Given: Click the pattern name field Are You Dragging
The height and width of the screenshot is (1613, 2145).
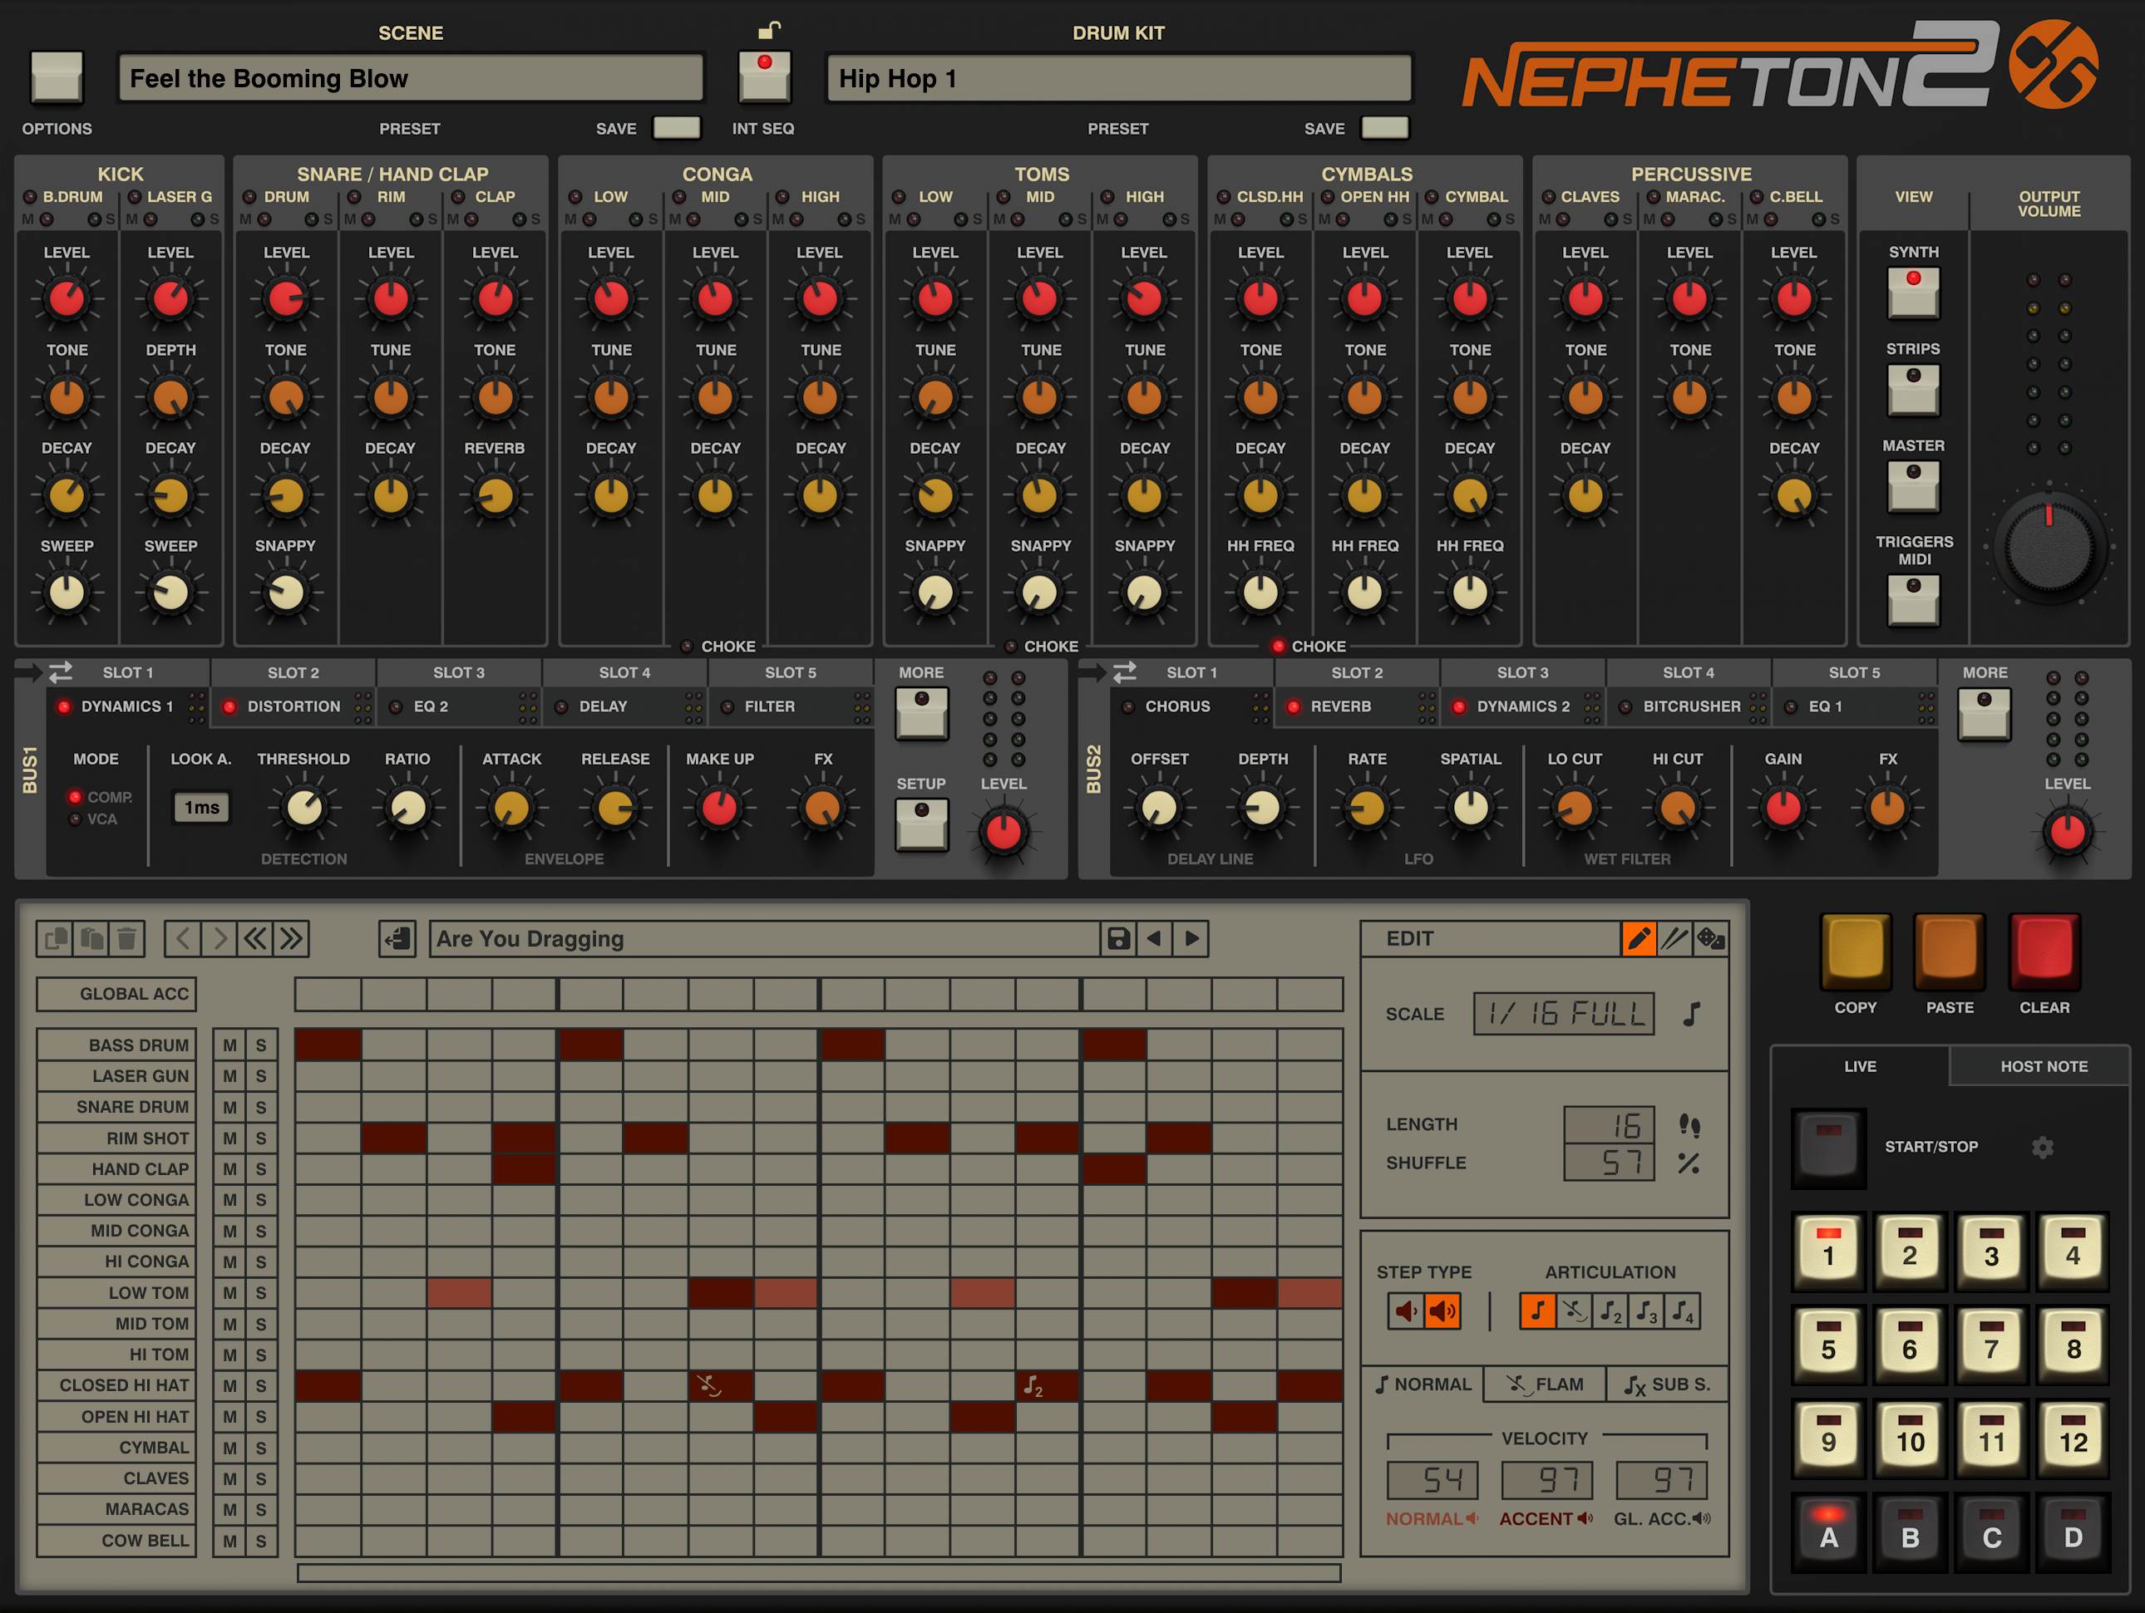Looking at the screenshot, I should (766, 938).
